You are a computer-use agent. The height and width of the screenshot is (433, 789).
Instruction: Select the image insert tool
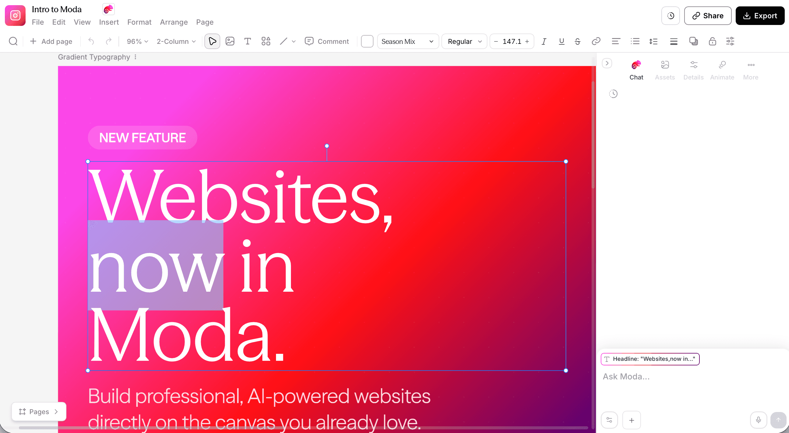point(230,41)
